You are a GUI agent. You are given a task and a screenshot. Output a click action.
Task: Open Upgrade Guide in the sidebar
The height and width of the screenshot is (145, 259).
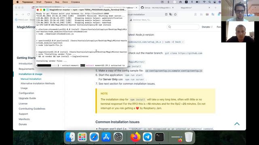27,98
